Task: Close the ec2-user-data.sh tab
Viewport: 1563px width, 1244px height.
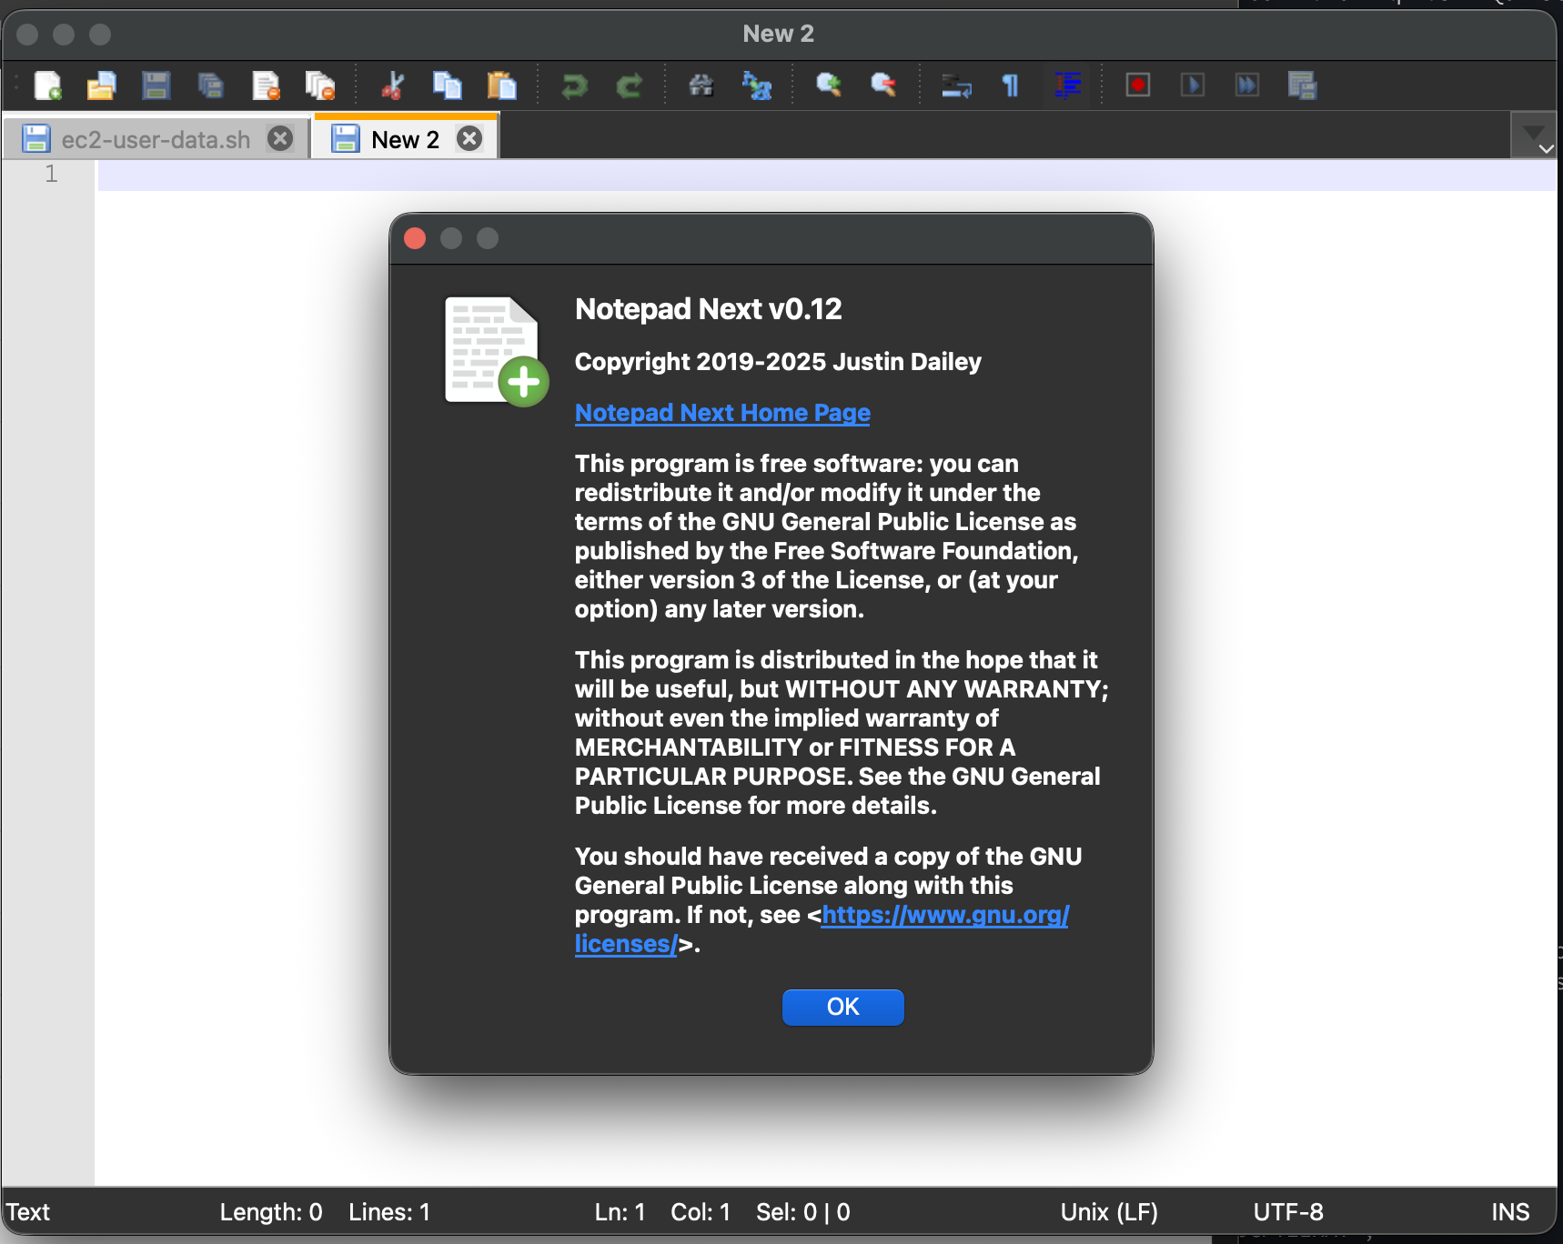Action: 280,138
